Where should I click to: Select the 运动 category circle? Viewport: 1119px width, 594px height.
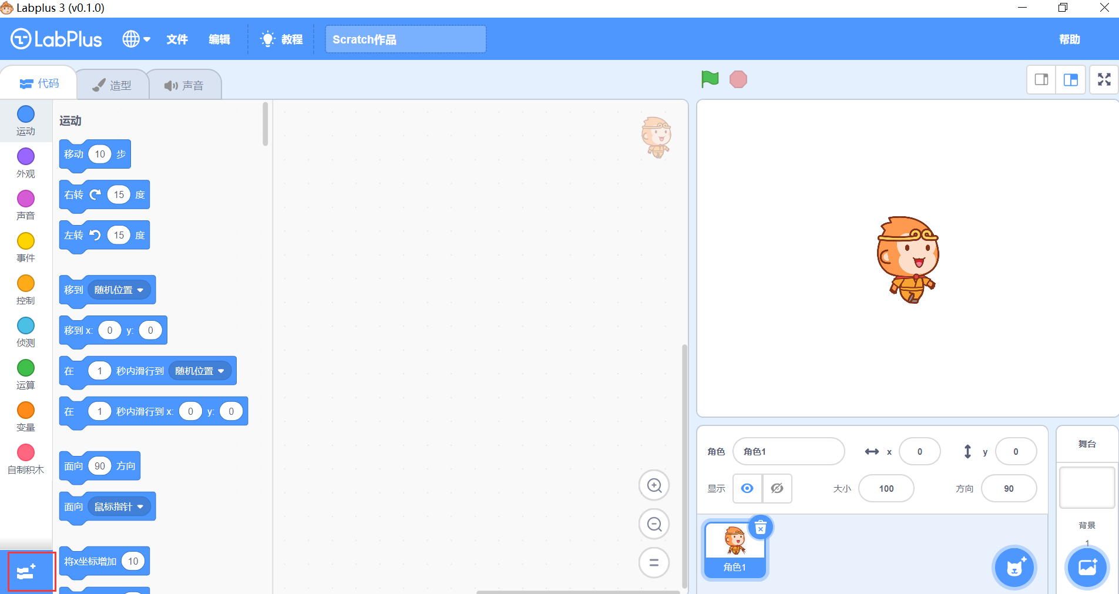(26, 114)
